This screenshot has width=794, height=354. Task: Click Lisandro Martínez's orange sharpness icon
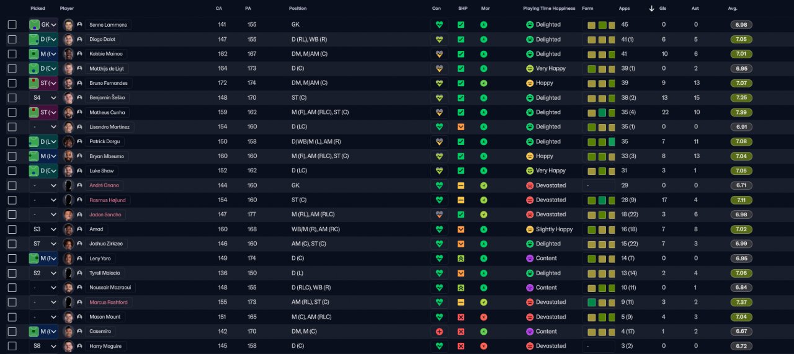[x=461, y=126]
